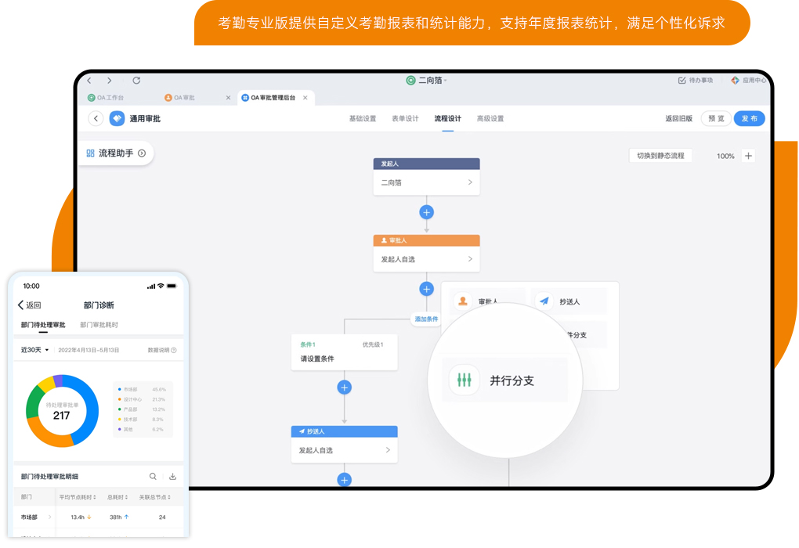Click the browser reload icon
Viewport: 799px width, 548px height.
point(136,81)
